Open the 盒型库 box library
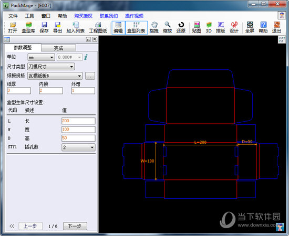 coord(28,28)
